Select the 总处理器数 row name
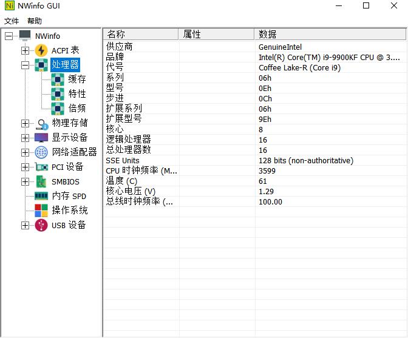The height and width of the screenshot is (338, 408). click(x=128, y=150)
